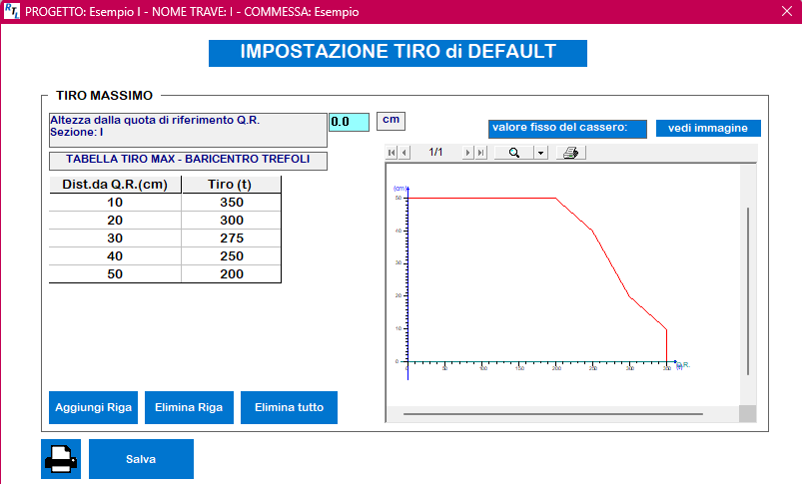802x484 pixels.
Task: Click the Altezza Q.R. value input field
Action: point(349,122)
